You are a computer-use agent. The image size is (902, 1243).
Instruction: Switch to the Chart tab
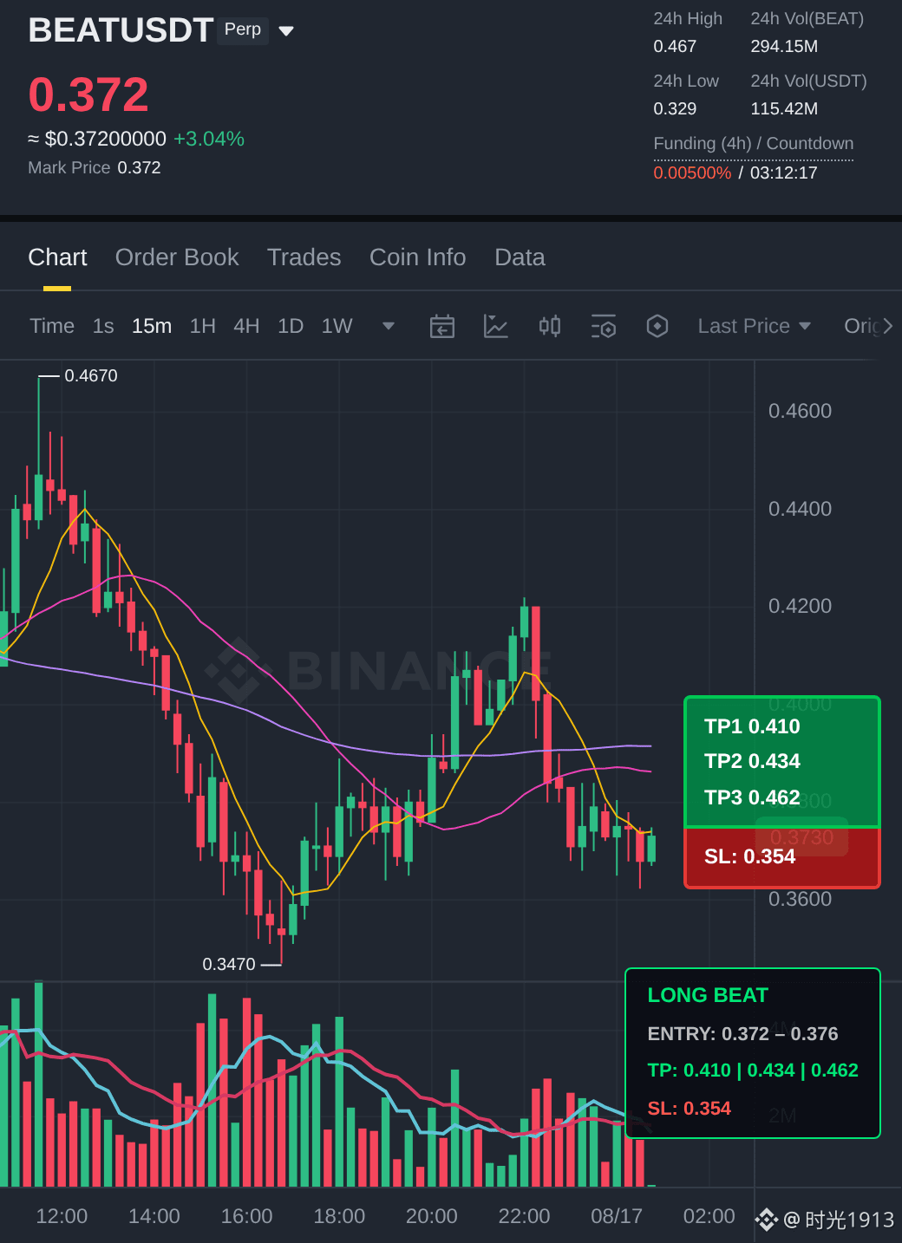(57, 257)
